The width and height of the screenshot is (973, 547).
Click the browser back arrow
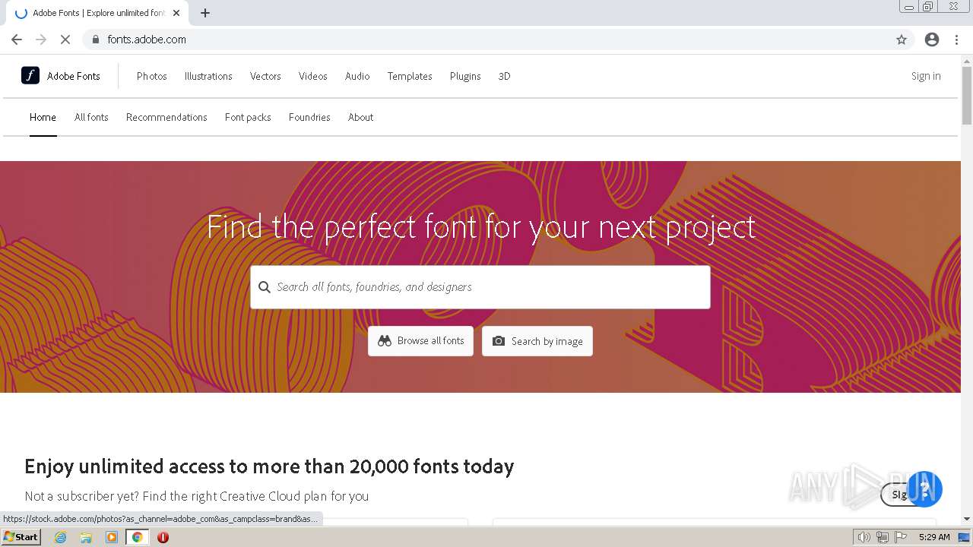click(x=17, y=40)
